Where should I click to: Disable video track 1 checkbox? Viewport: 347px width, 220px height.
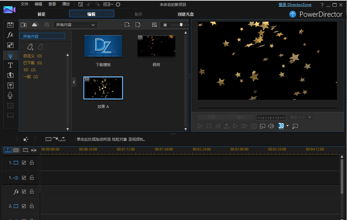(24, 163)
